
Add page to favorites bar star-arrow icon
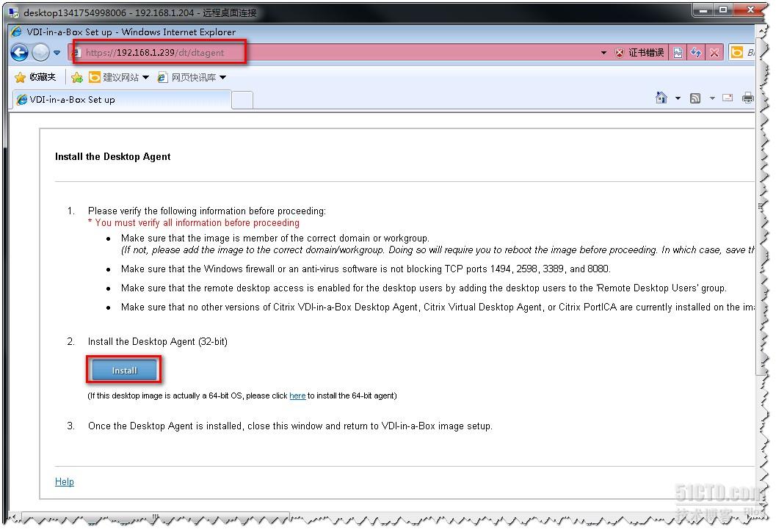pos(76,78)
